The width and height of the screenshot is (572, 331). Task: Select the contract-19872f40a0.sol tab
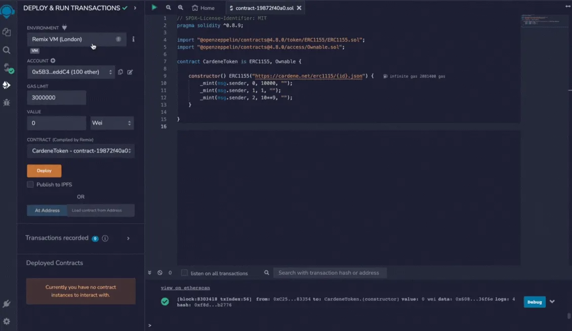[x=264, y=8]
